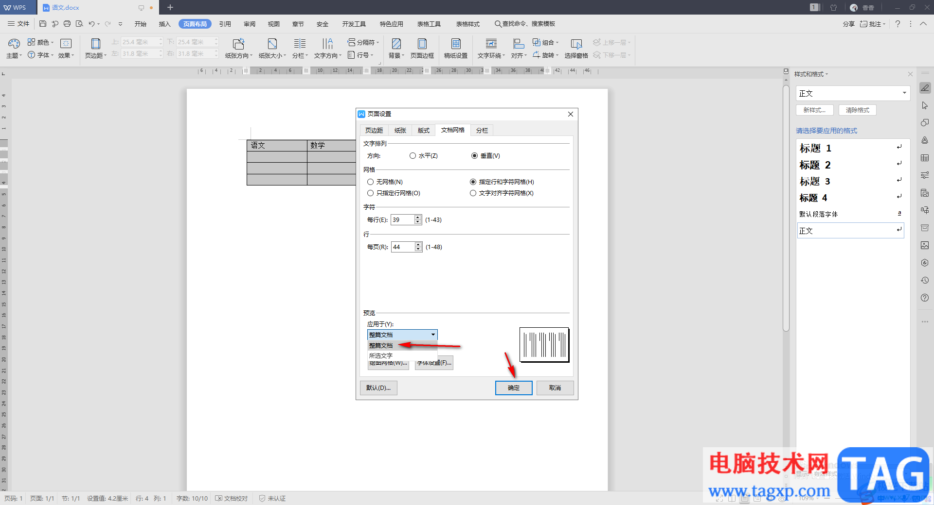Choose 所选文字 from apply-to list
The height and width of the screenshot is (505, 934).
point(402,355)
